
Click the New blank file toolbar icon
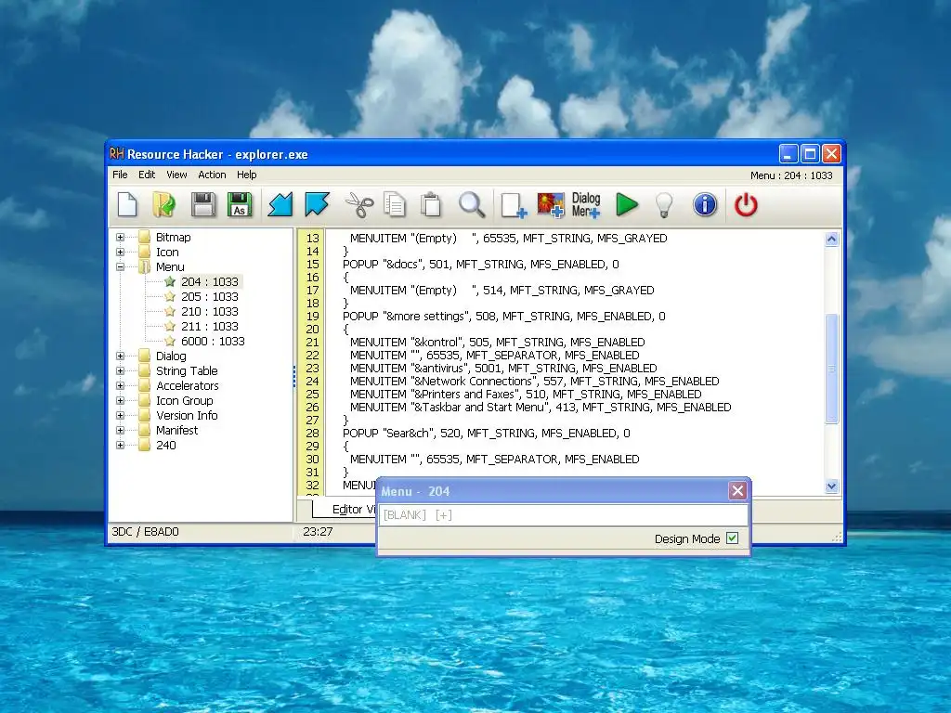pyautogui.click(x=127, y=204)
